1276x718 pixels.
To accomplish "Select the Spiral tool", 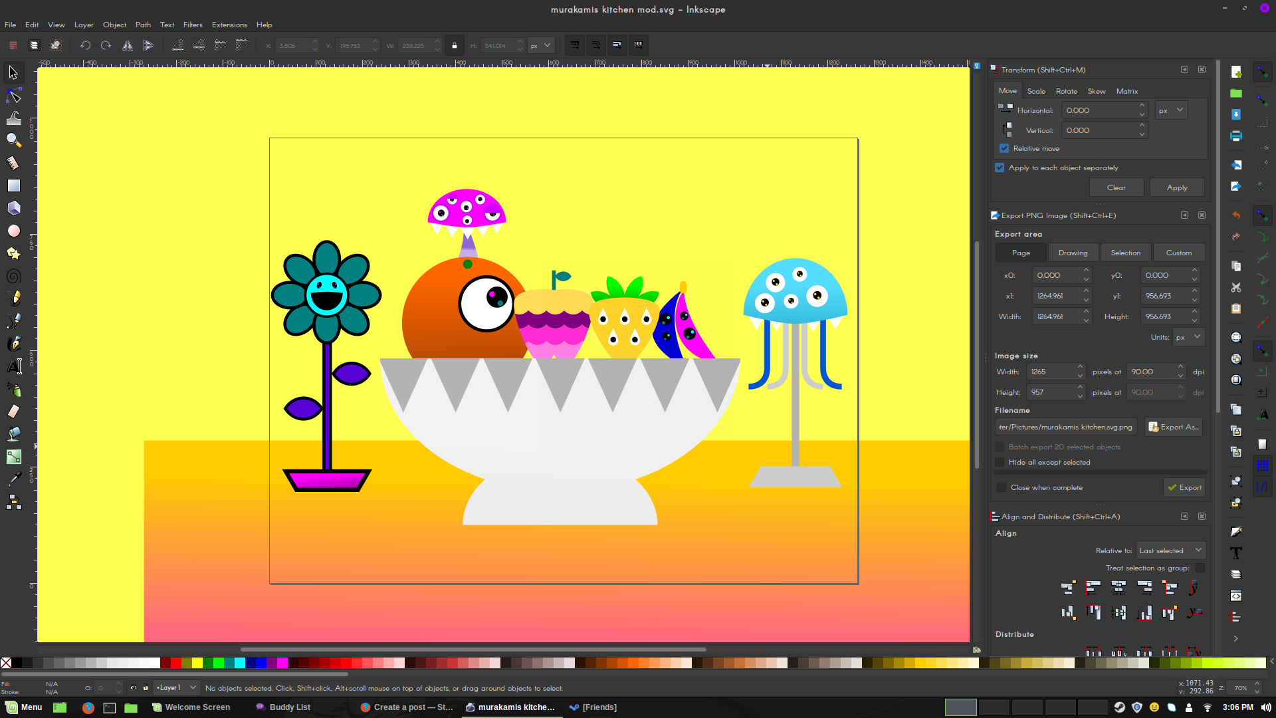I will [13, 276].
